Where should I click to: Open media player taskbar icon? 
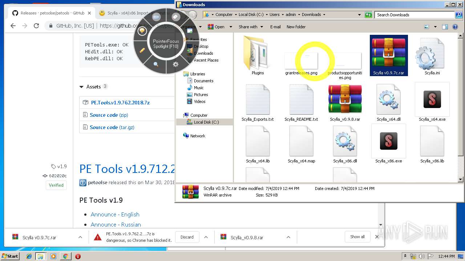[x=53, y=256]
